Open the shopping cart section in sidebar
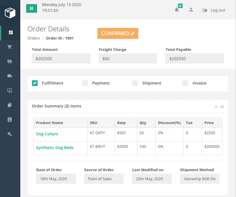 pyautogui.click(x=10, y=47)
